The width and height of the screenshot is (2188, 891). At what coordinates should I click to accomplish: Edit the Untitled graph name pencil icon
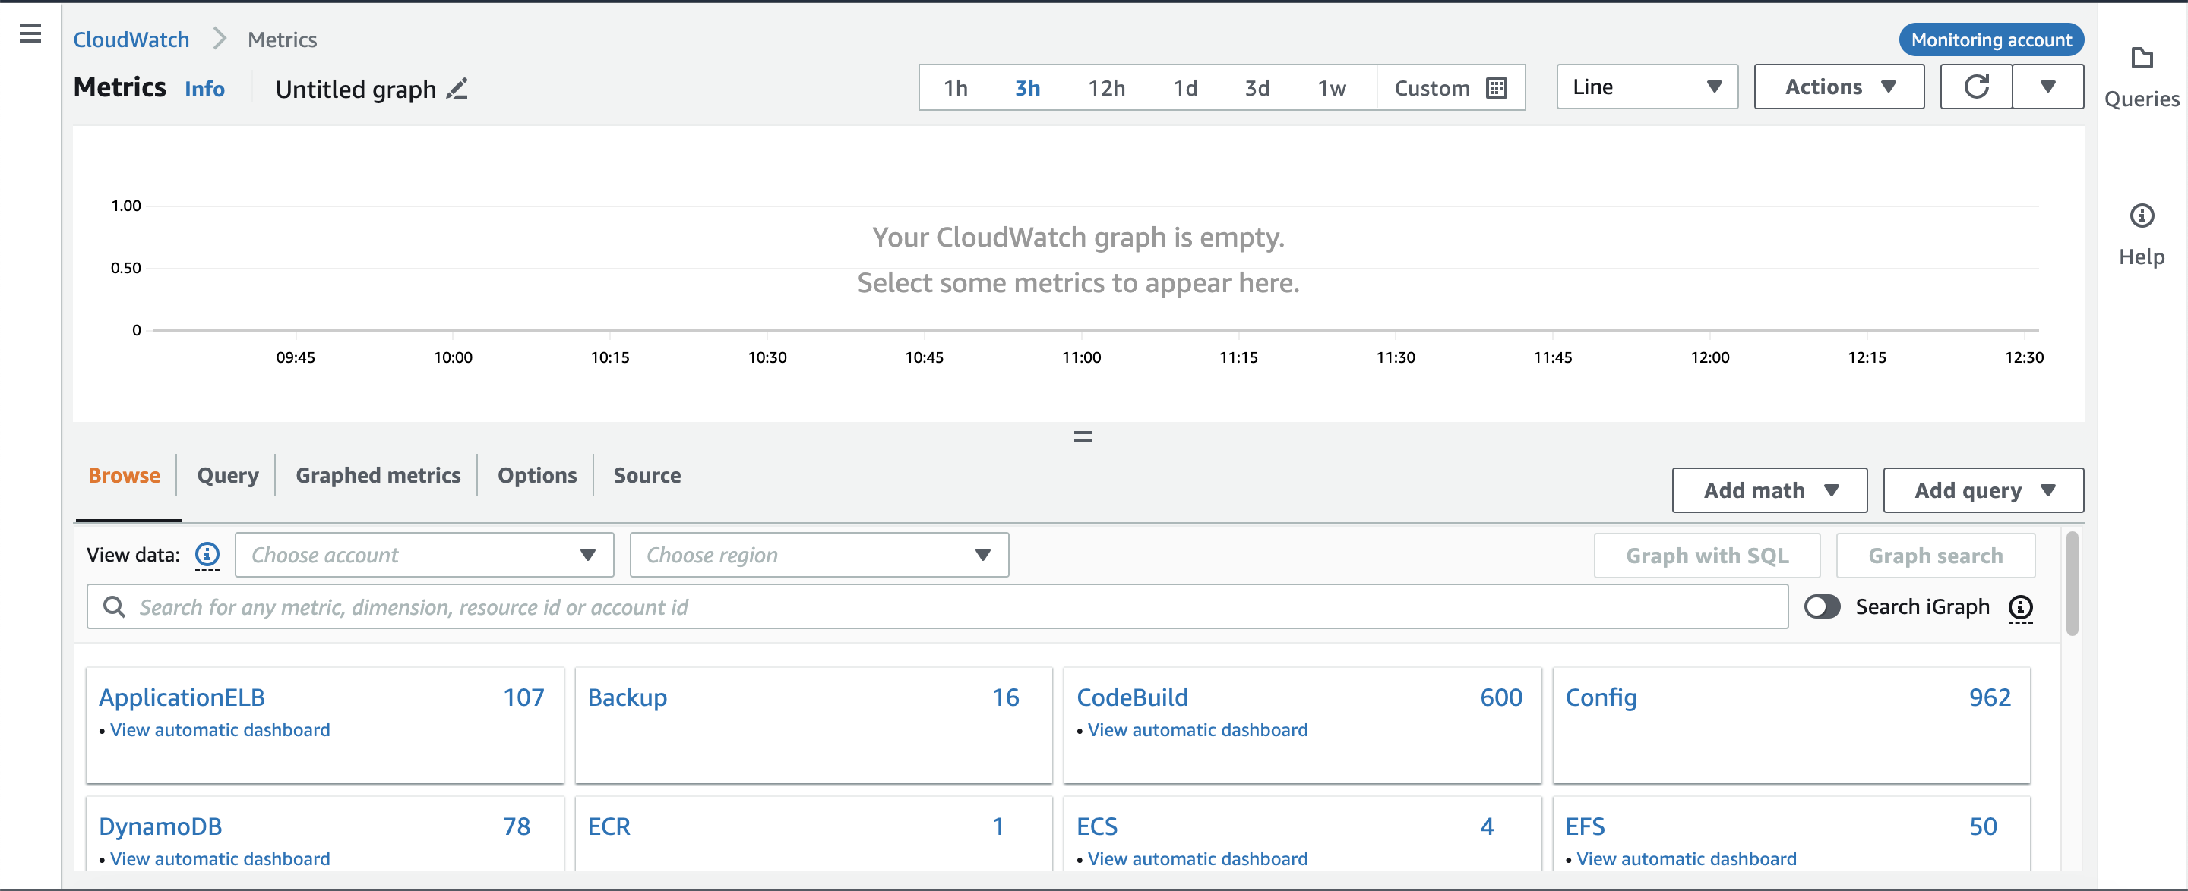click(457, 89)
